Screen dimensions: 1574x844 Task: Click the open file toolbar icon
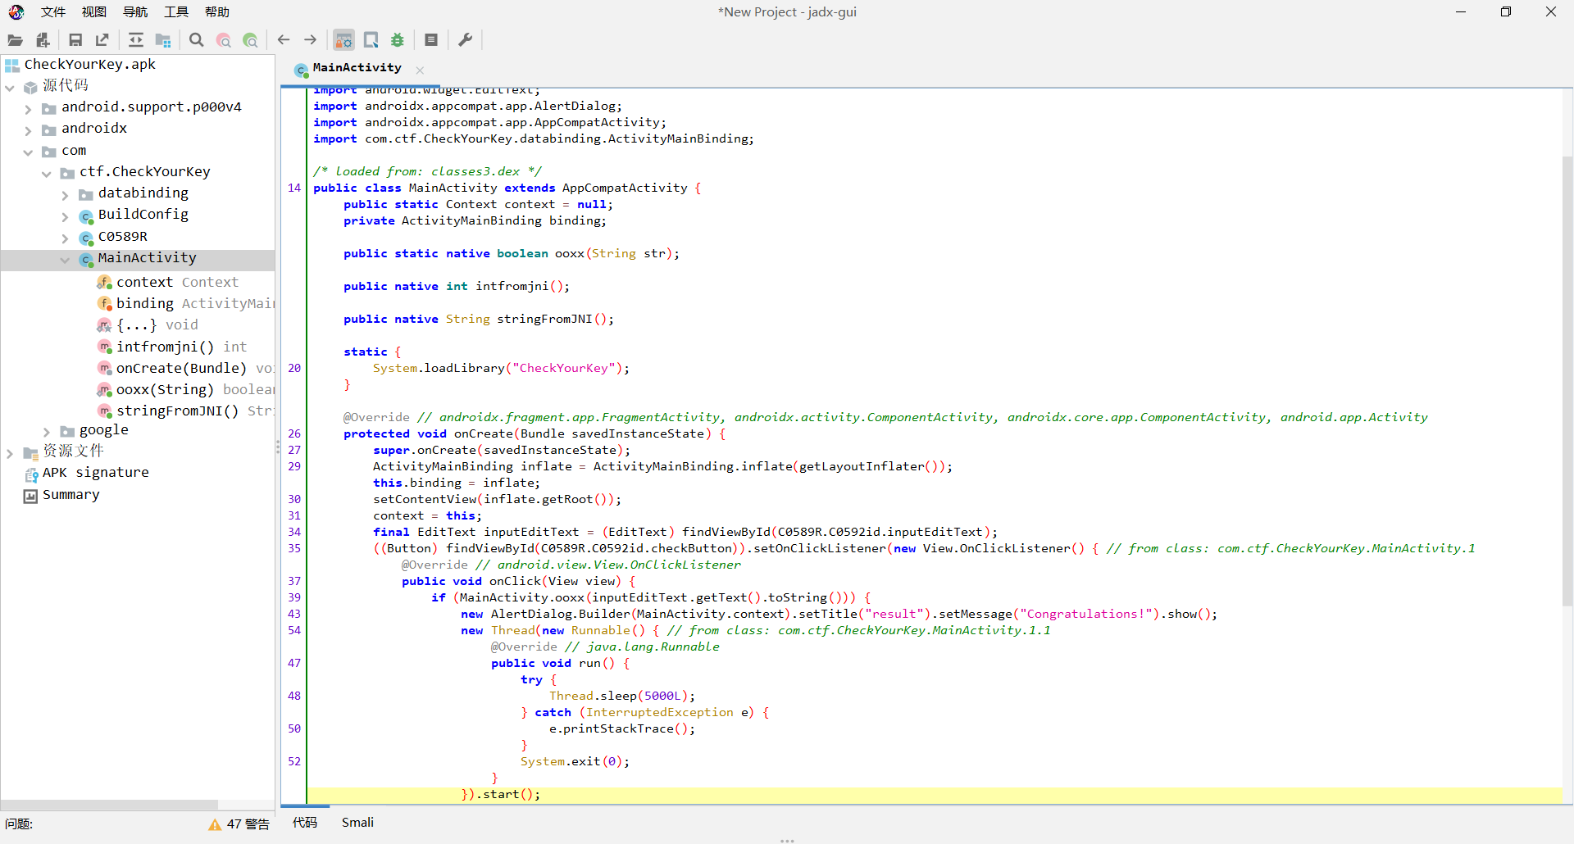coord(15,40)
